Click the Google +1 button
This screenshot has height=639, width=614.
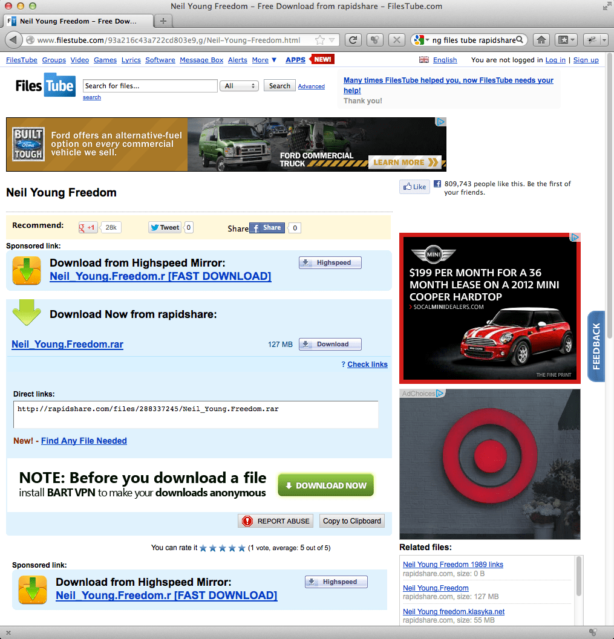88,227
